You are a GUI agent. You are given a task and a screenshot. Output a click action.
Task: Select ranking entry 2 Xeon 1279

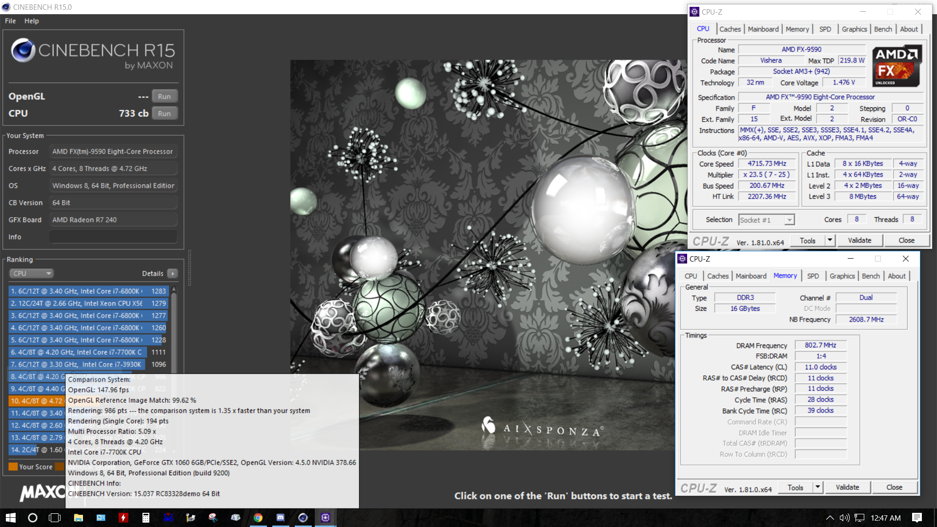(88, 303)
